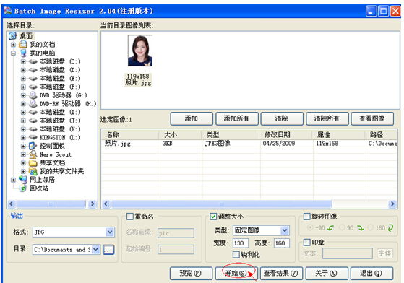The width and height of the screenshot is (404, 283).
Task: Select the 照片.jpg portrait thumbnail
Action: click(140, 51)
